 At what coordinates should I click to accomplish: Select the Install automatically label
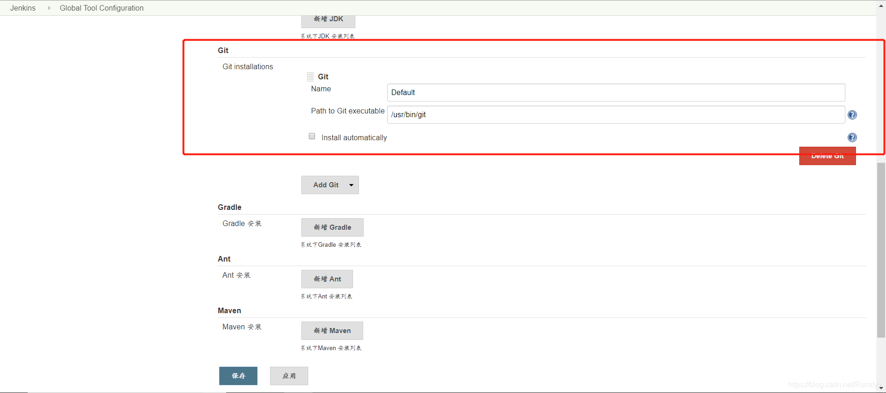point(354,137)
